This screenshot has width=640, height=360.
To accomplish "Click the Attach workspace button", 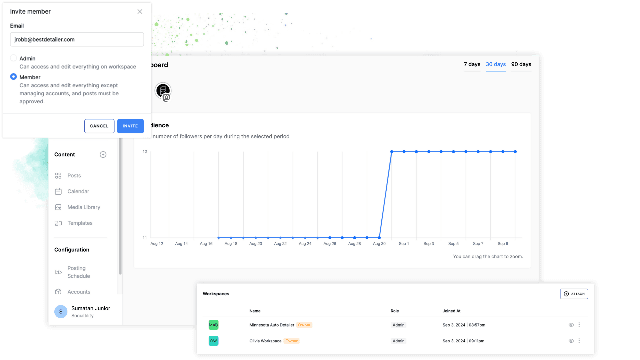I will tap(574, 294).
